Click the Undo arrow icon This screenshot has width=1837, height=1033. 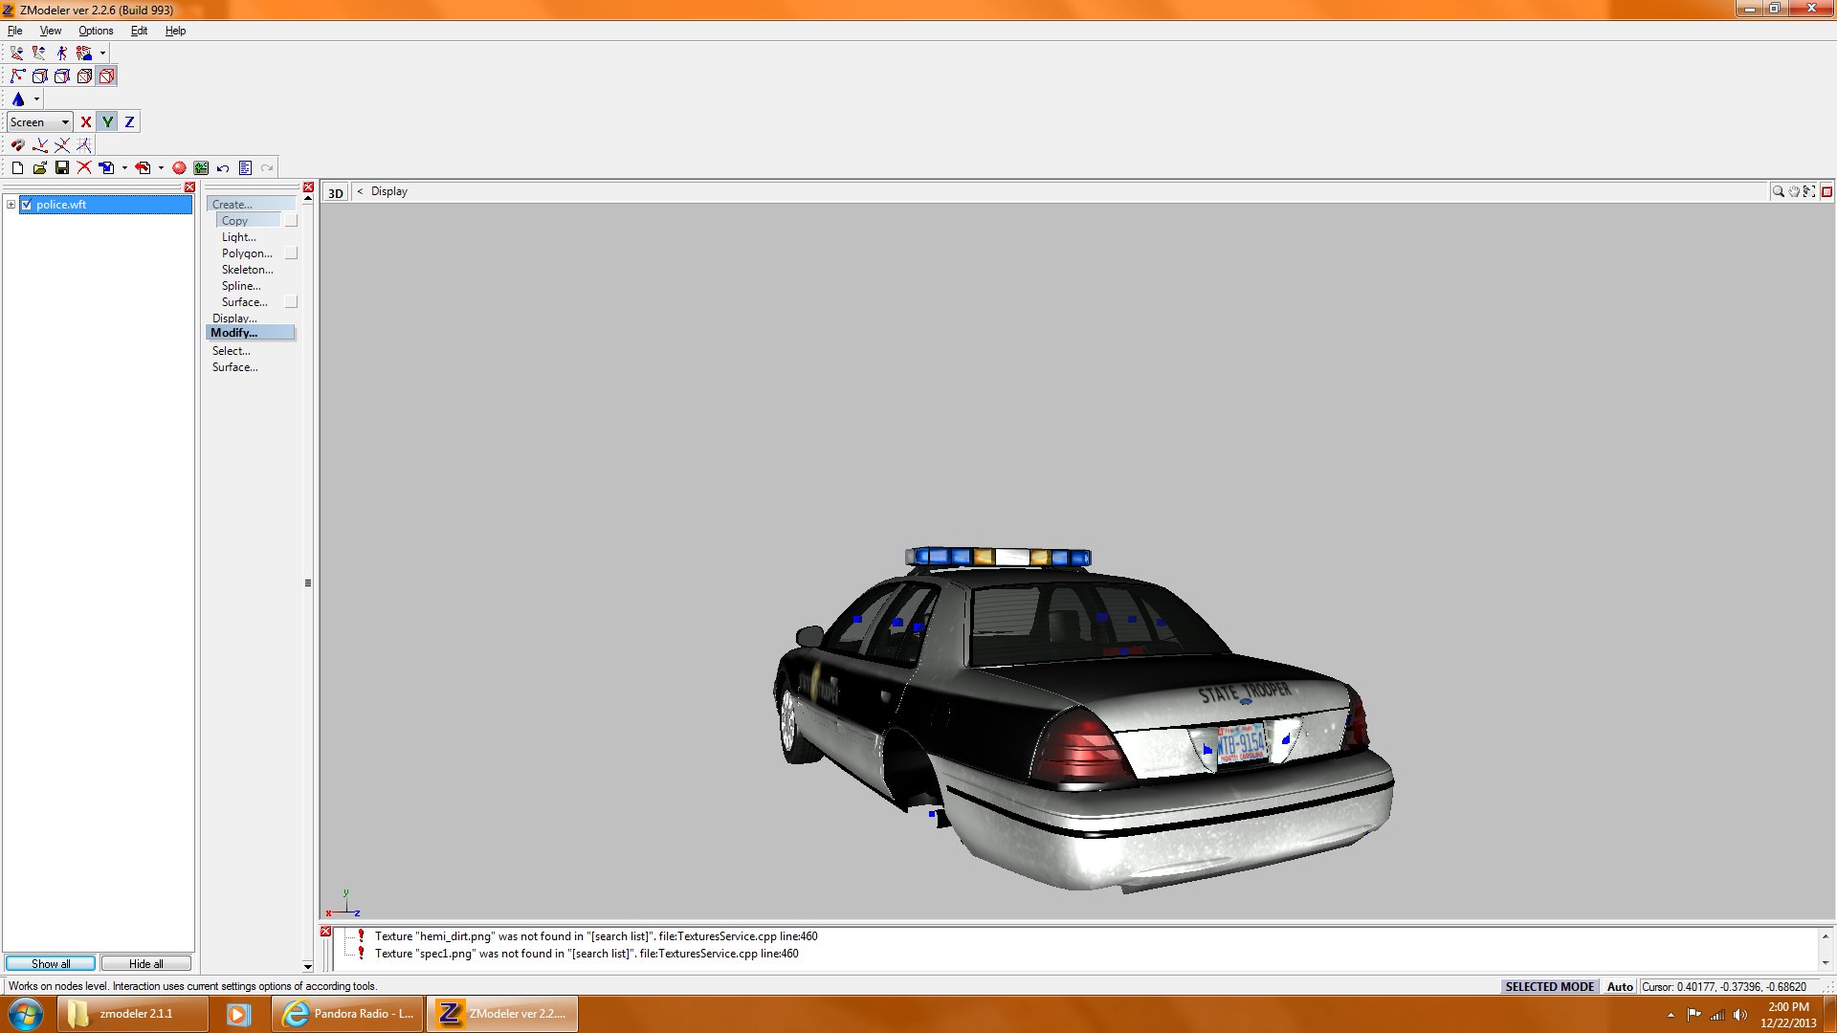click(x=223, y=167)
